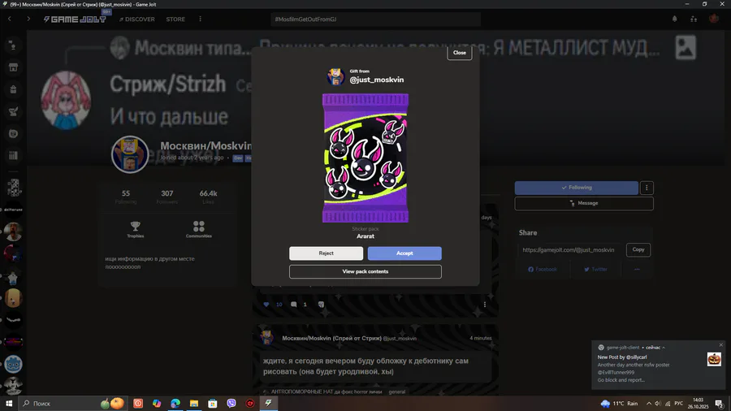Viewport: 731px width, 411px height.
Task: Switch the РУС input language
Action: tap(679, 404)
